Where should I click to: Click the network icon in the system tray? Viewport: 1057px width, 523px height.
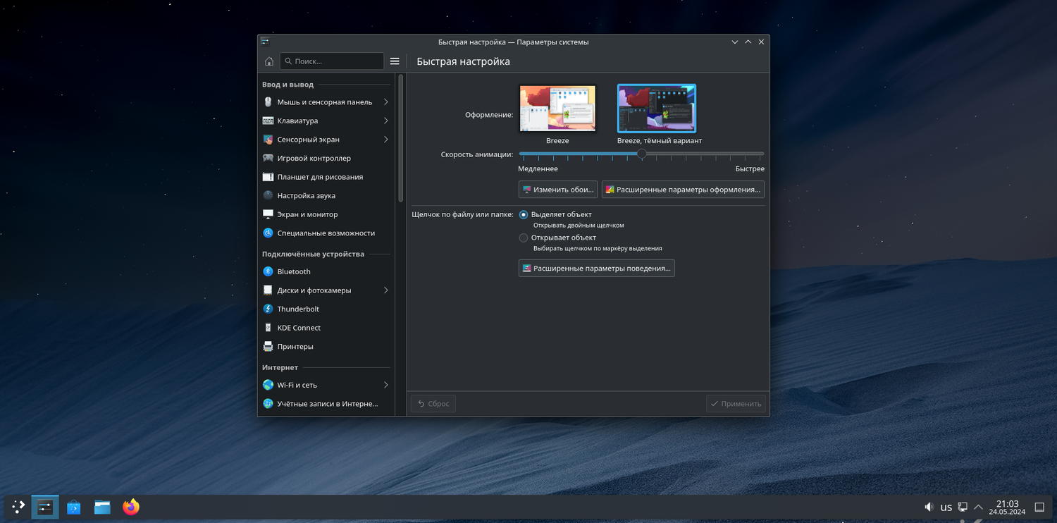[963, 507]
